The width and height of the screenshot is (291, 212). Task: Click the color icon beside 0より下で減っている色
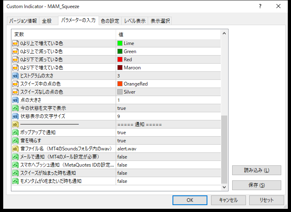[15, 60]
